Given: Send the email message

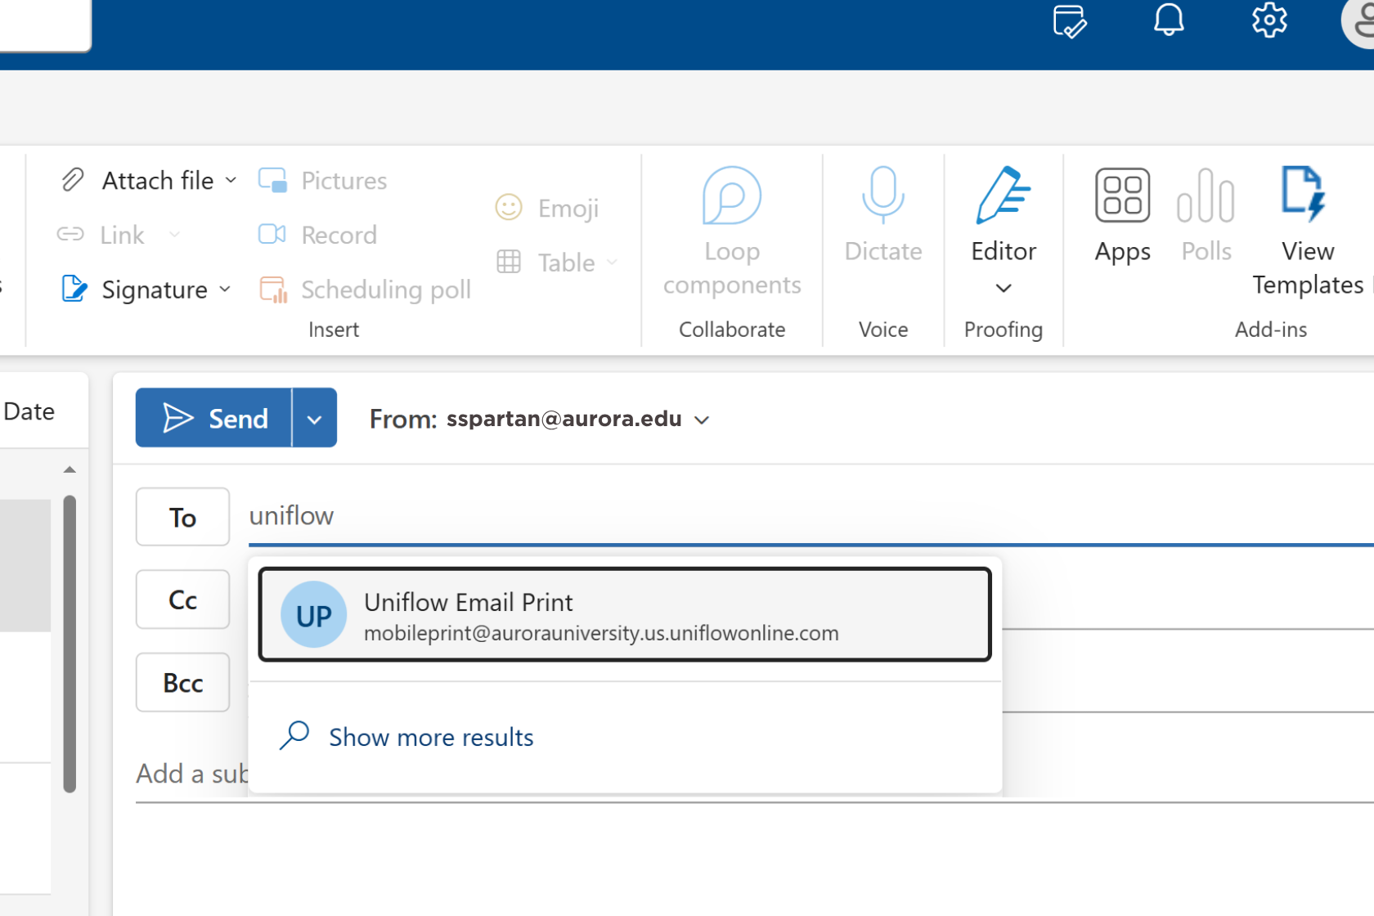Looking at the screenshot, I should [214, 418].
